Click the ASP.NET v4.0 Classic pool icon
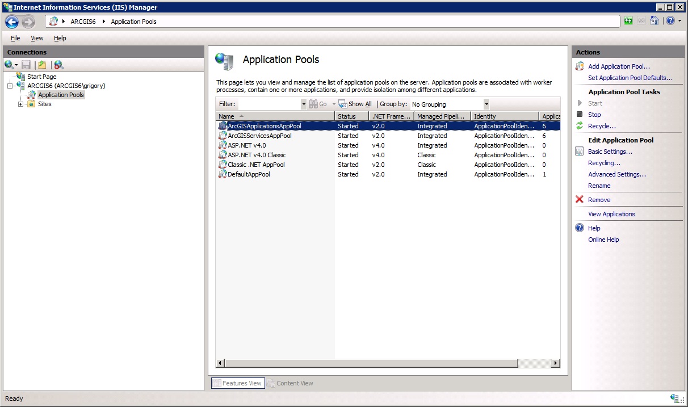The height and width of the screenshot is (407, 688). coord(223,155)
